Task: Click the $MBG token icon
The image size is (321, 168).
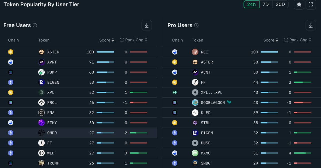Action: click(195, 163)
